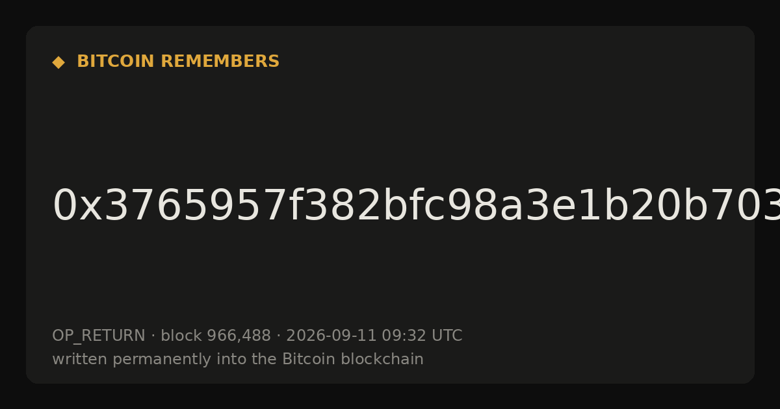The width and height of the screenshot is (780, 409).
Task: Click the block number 966,488
Action: click(x=239, y=336)
